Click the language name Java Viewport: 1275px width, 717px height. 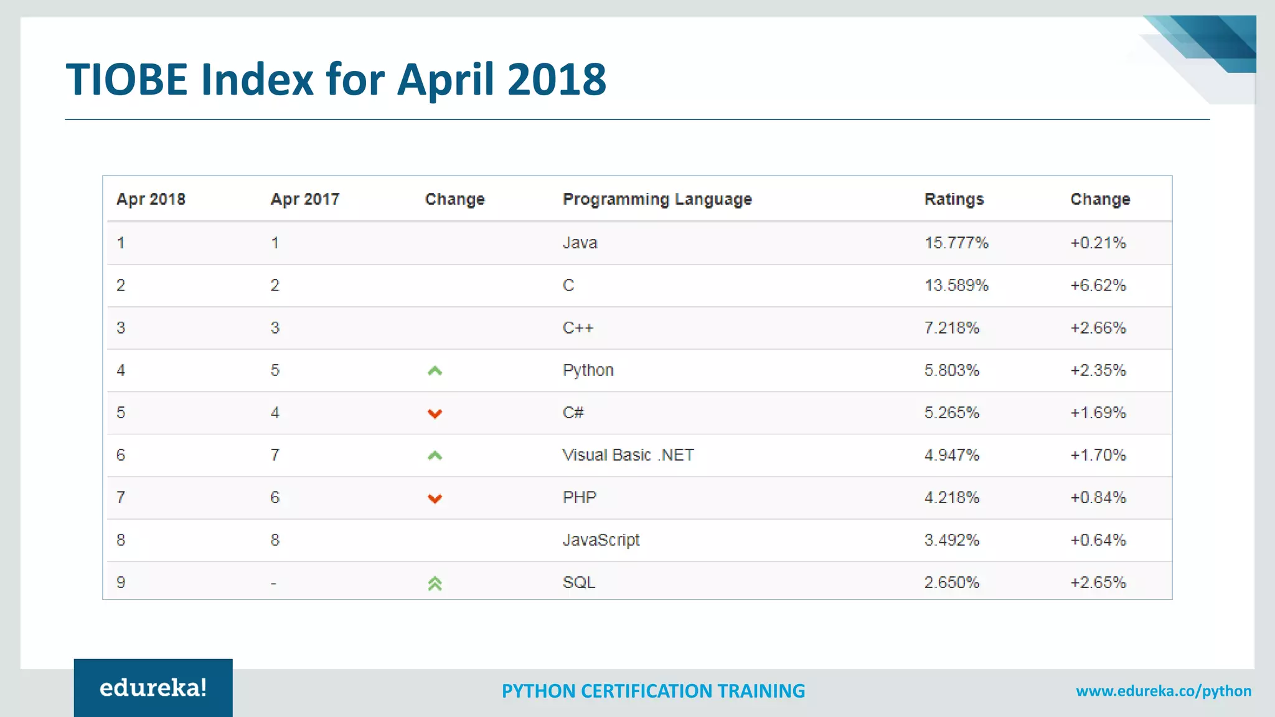point(580,243)
